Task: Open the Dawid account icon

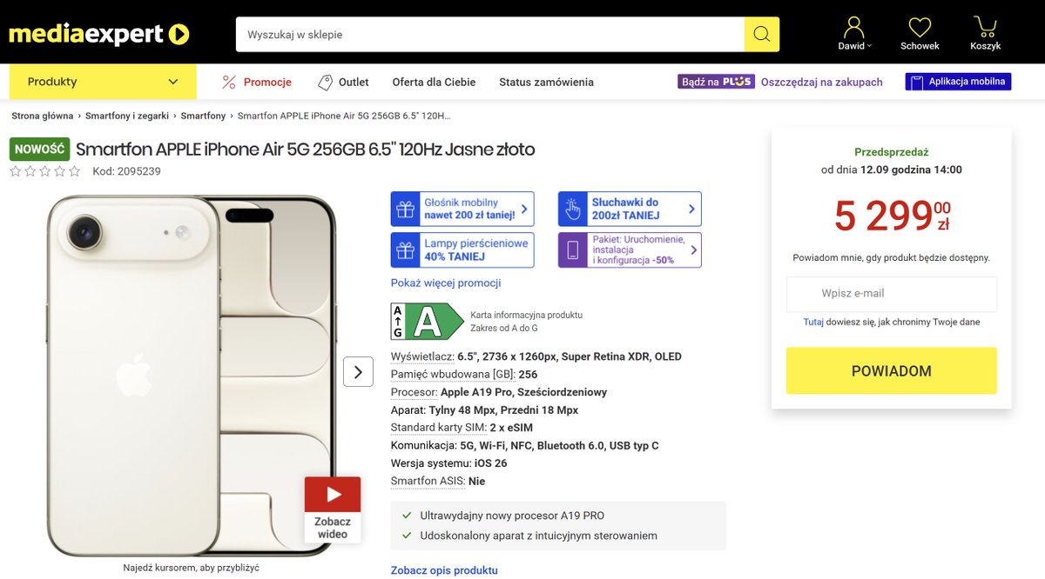Action: [854, 27]
